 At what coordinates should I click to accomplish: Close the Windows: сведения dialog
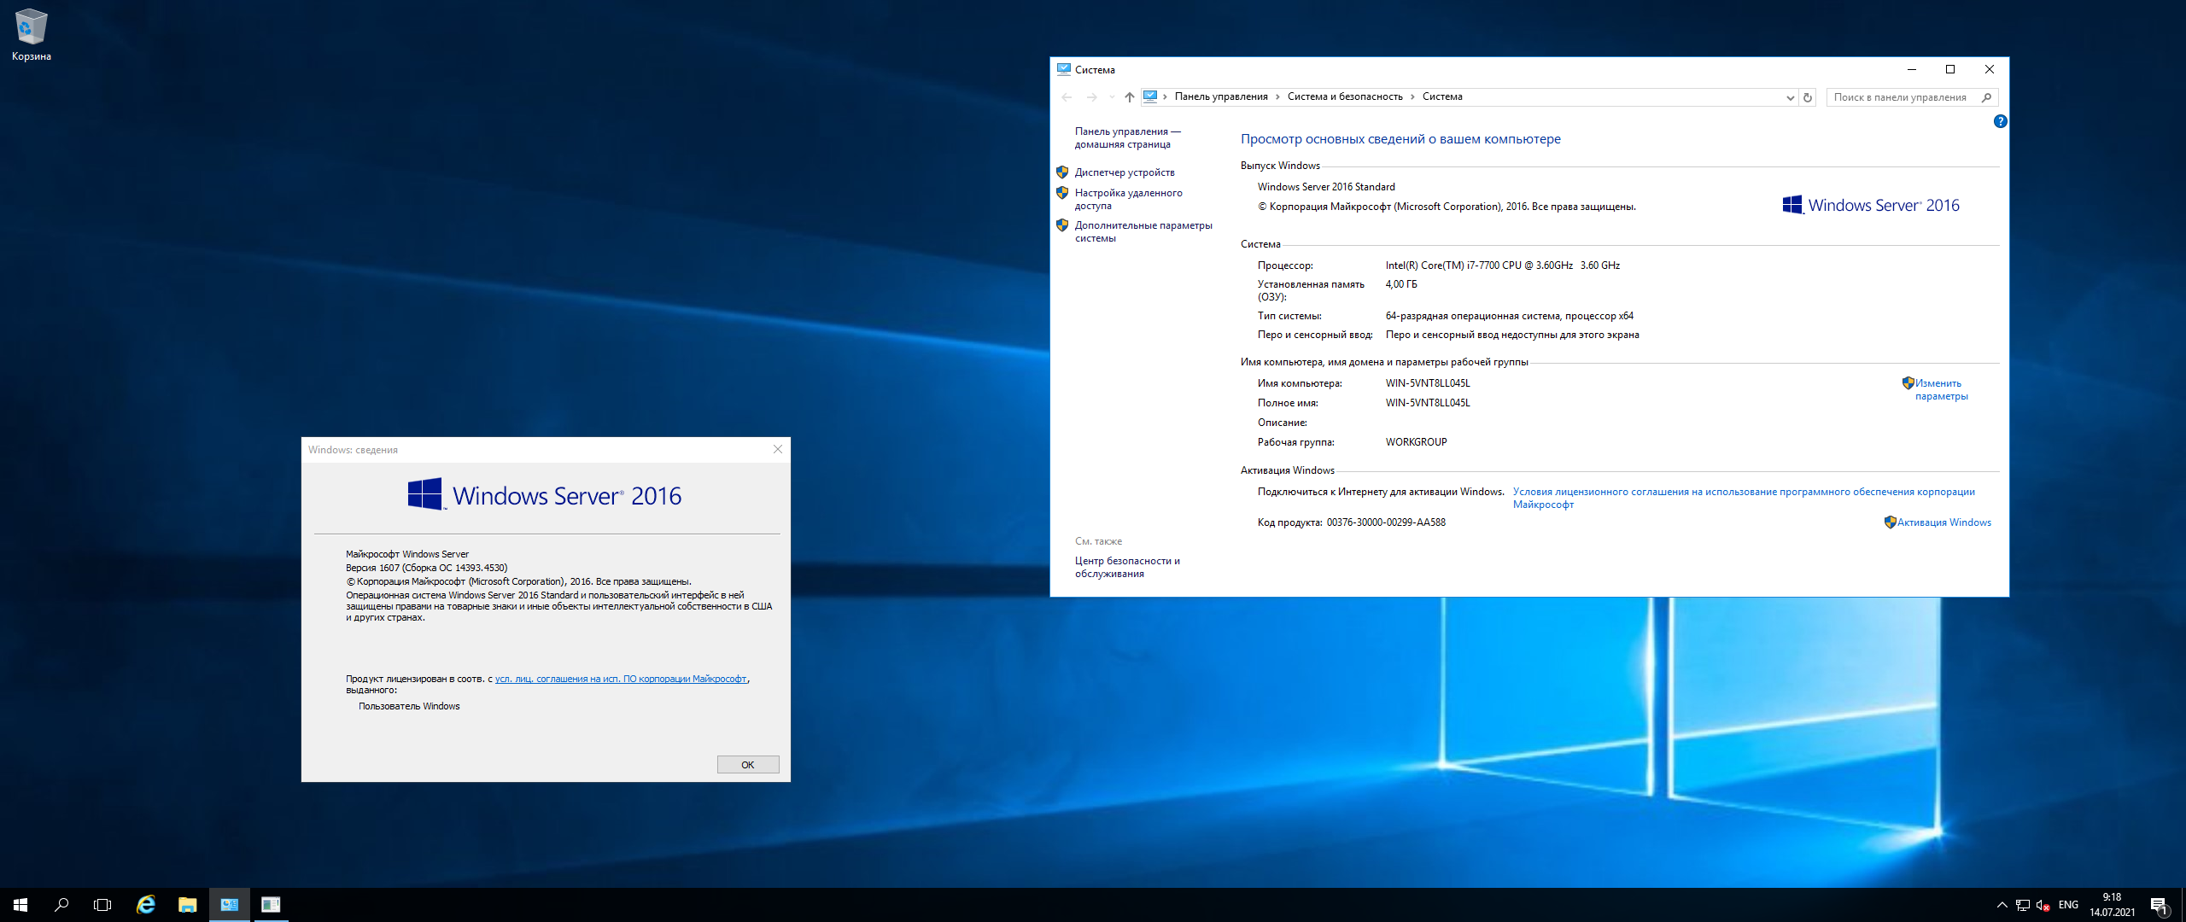point(777,449)
